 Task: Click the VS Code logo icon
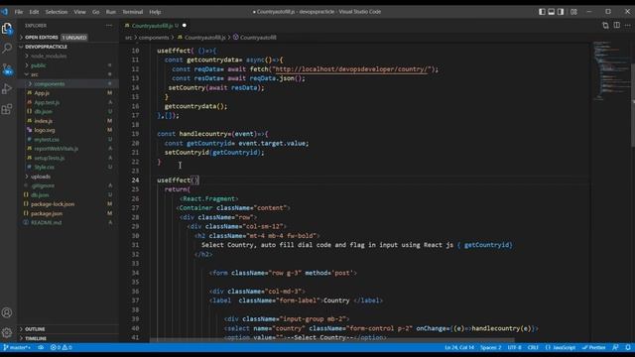4,12
